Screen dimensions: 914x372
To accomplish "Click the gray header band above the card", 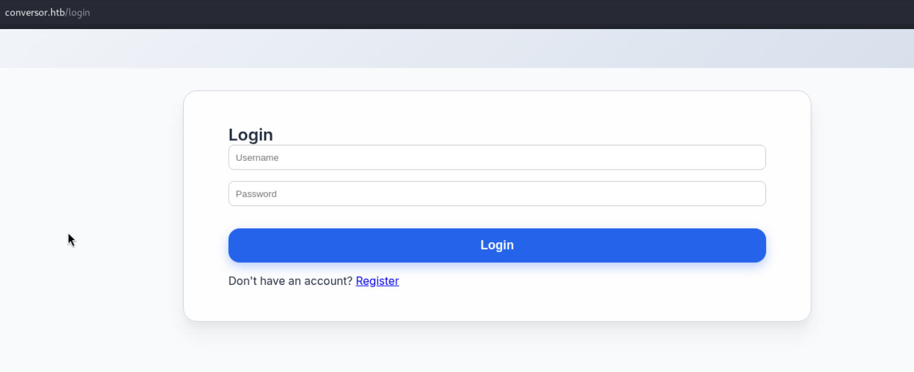I will point(456,49).
